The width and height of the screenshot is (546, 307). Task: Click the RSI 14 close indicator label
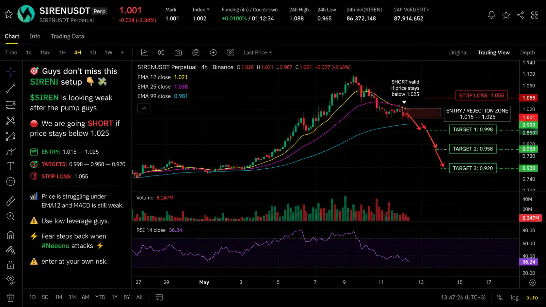click(x=151, y=230)
